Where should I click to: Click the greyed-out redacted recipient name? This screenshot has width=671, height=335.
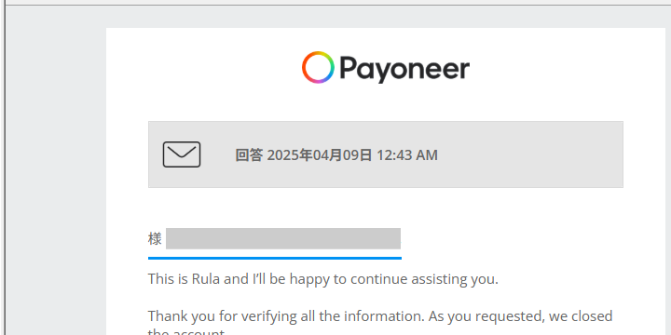tap(283, 238)
